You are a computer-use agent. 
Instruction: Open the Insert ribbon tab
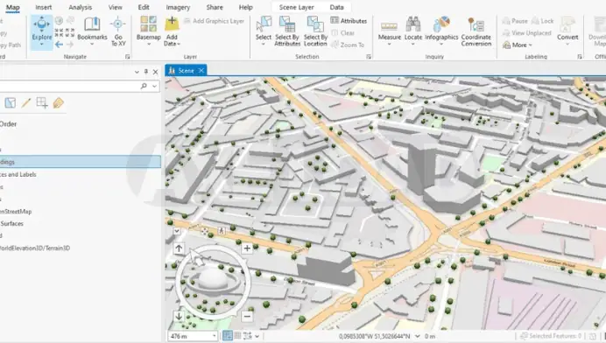pyautogui.click(x=44, y=7)
